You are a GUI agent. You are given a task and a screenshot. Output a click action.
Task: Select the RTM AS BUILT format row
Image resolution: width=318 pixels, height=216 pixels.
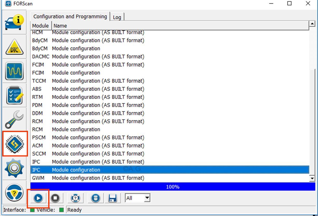[170, 97]
